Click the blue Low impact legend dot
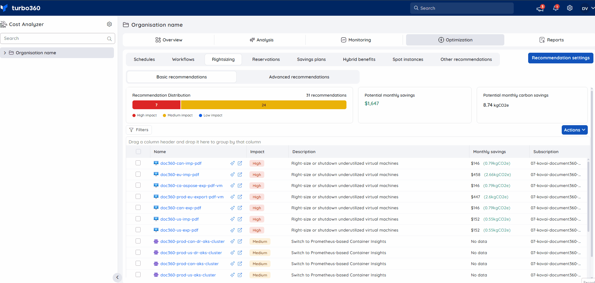The image size is (595, 283). (x=201, y=115)
